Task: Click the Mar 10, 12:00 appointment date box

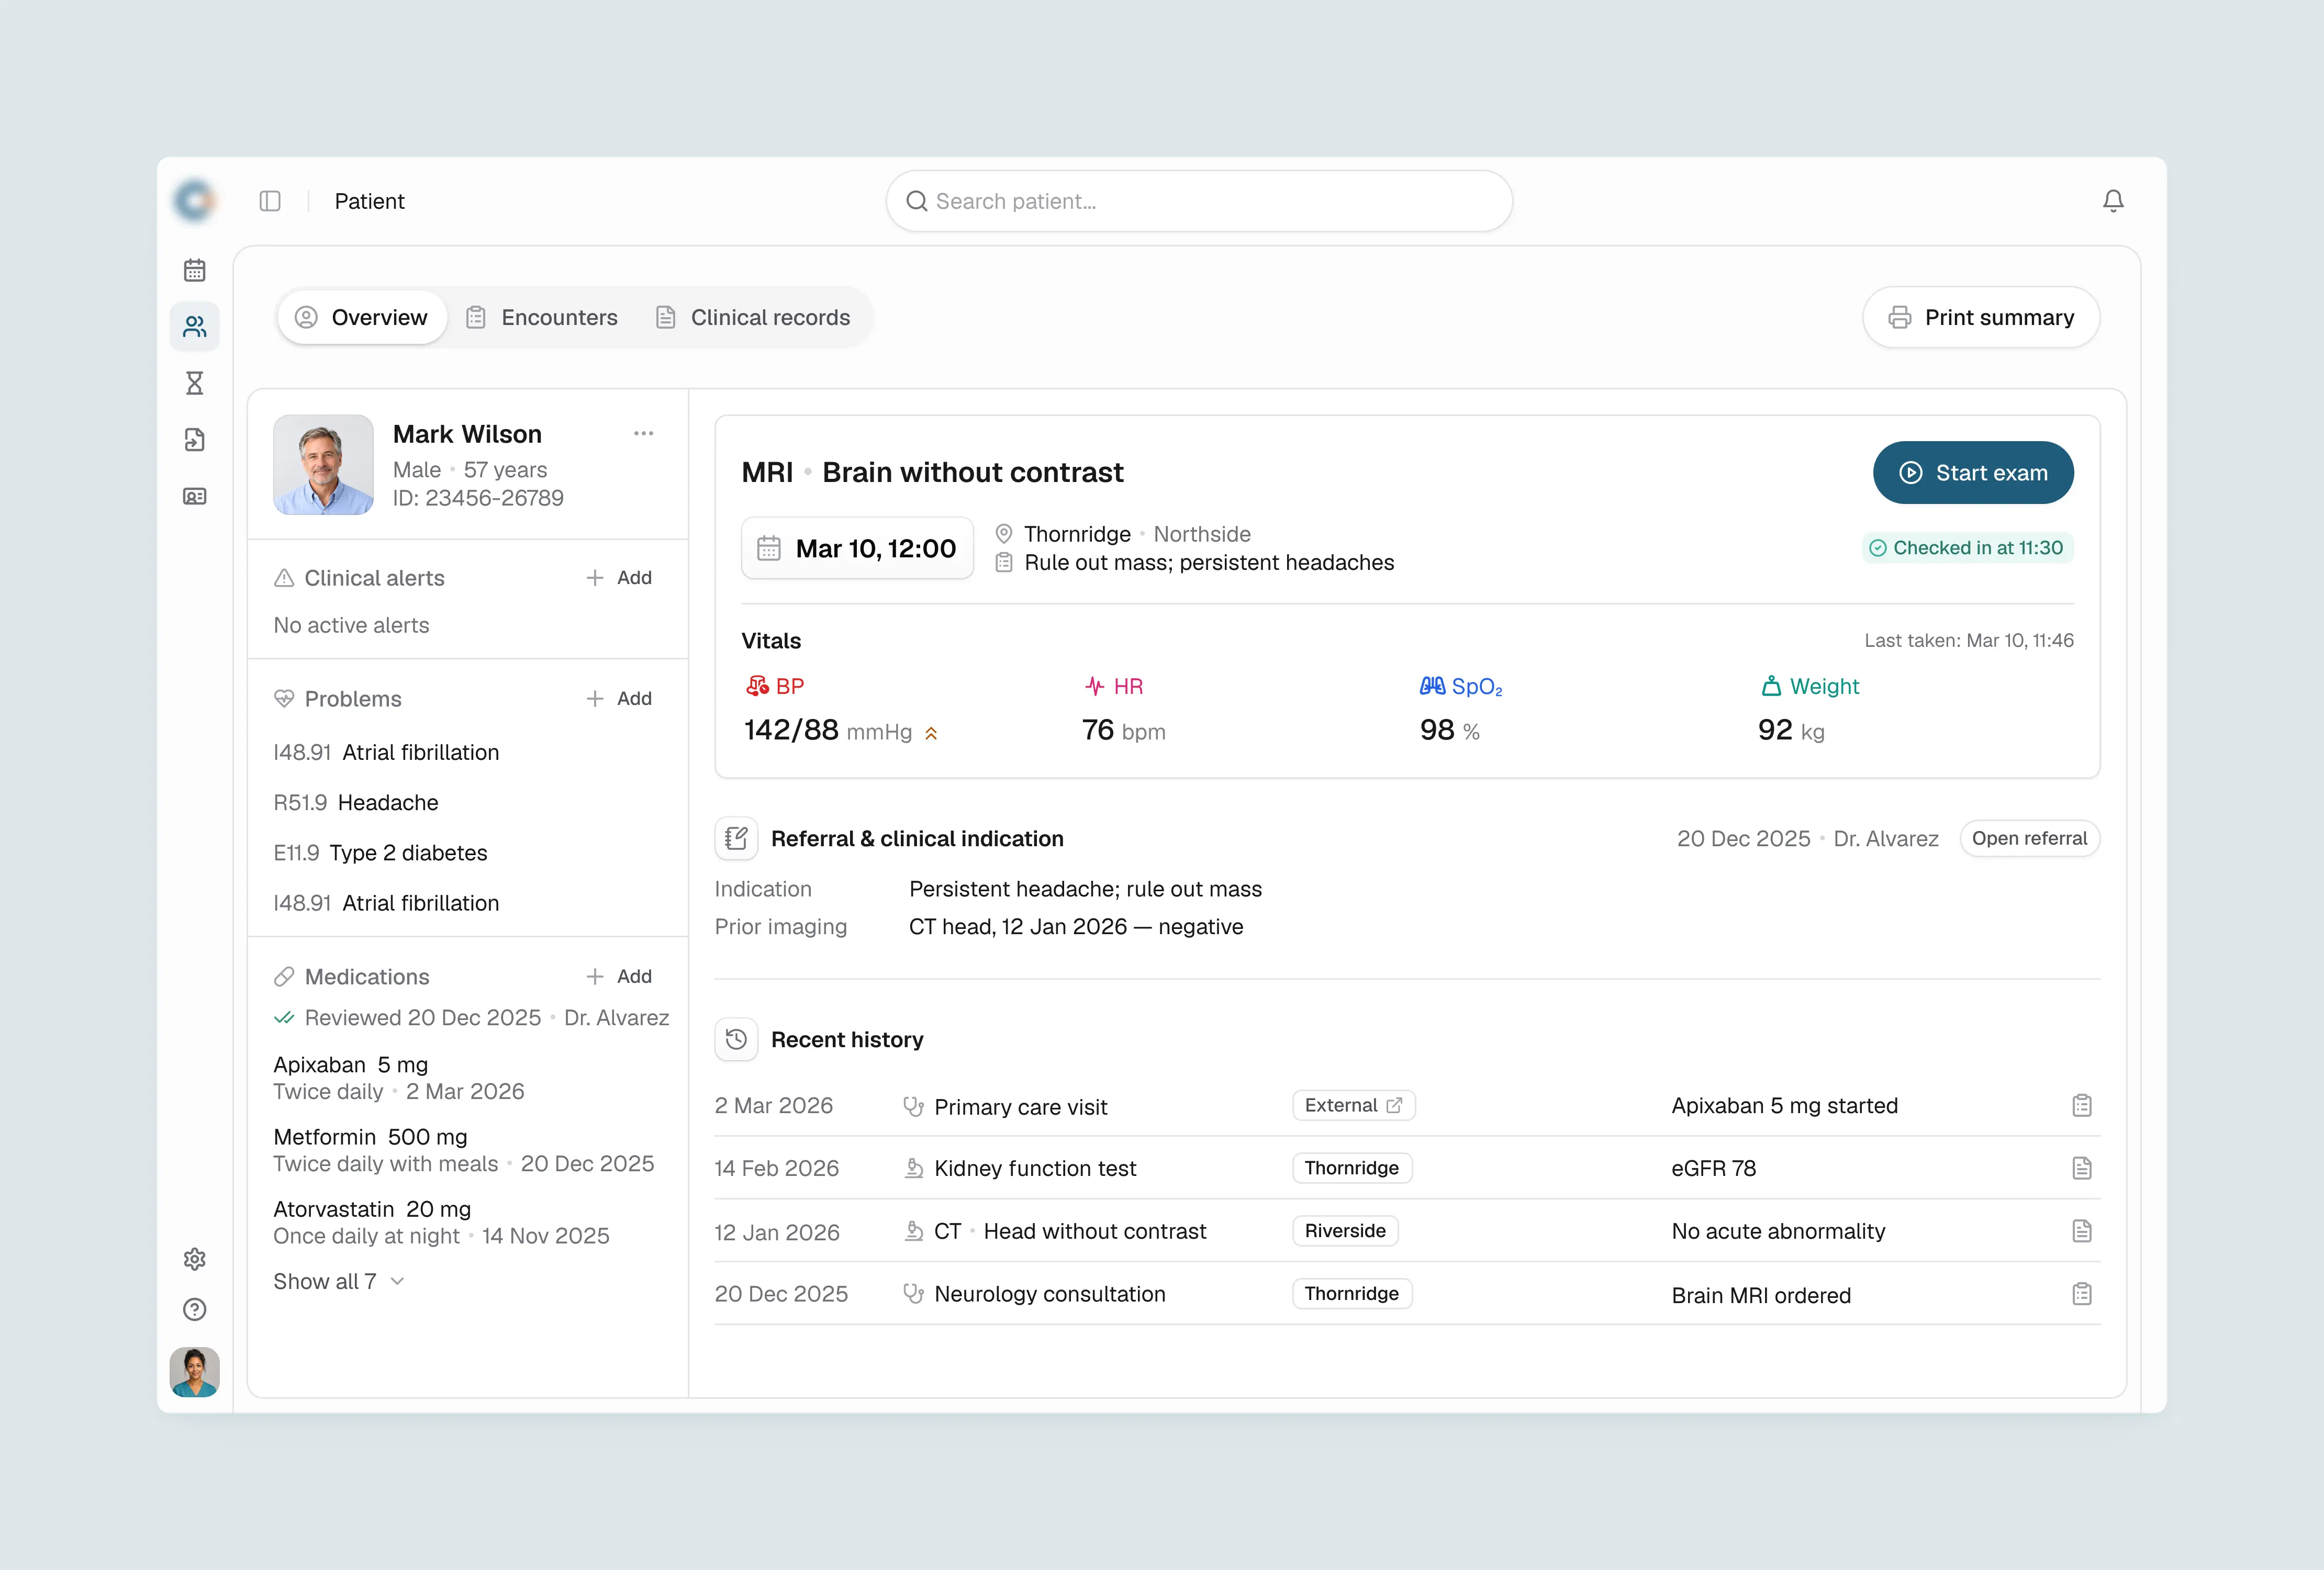Action: coord(857,548)
